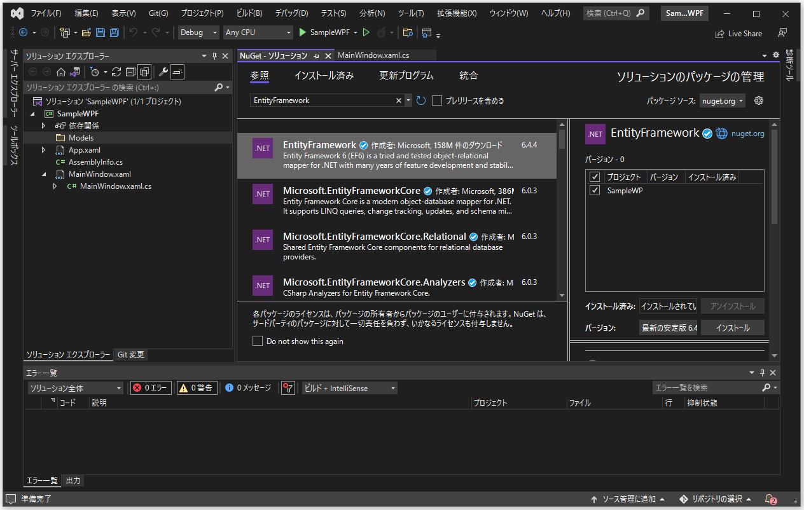Collapse All in Solution Explorer toolbar
This screenshot has width=804, height=510.
click(130, 71)
